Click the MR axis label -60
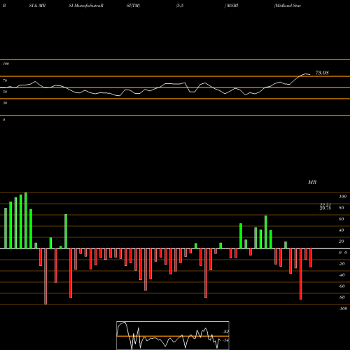This screenshot has width=350, height=350. [x=342, y=286]
